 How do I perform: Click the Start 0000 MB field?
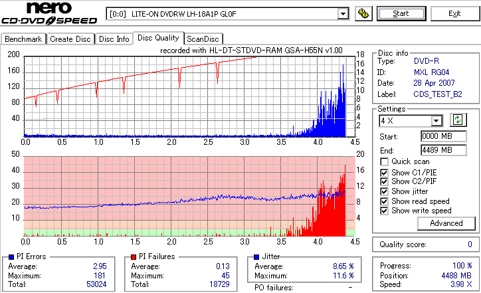(x=444, y=136)
